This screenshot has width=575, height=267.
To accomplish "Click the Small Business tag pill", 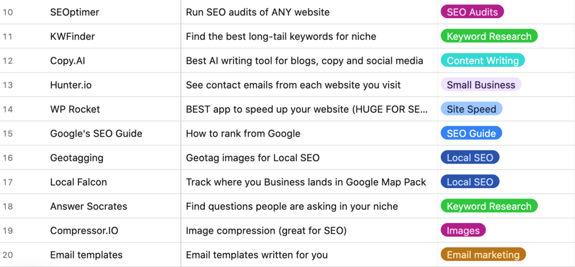I will coord(481,85).
